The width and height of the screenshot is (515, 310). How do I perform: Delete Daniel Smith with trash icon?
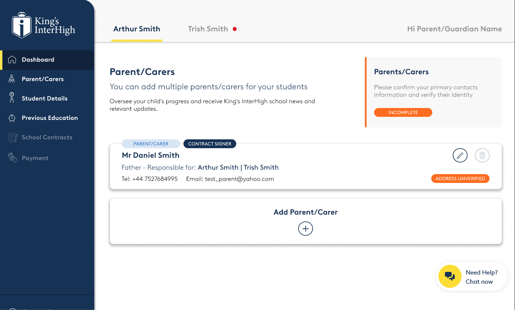point(482,155)
